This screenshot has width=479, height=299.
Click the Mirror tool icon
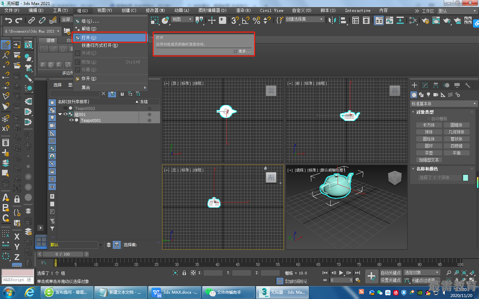[332, 20]
